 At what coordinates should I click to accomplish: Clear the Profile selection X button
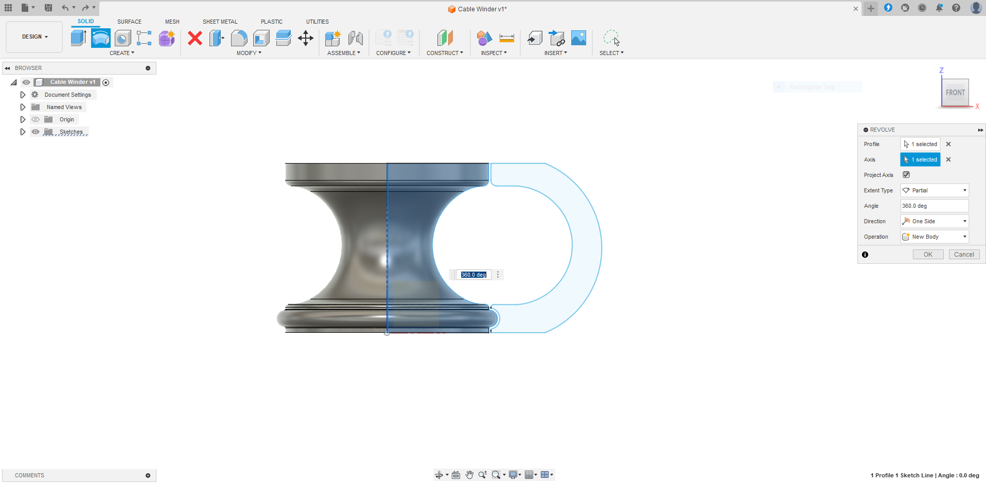(948, 144)
